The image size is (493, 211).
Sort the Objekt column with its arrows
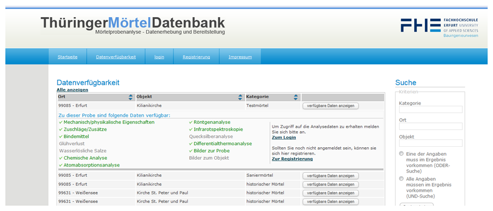pyautogui.click(x=240, y=97)
